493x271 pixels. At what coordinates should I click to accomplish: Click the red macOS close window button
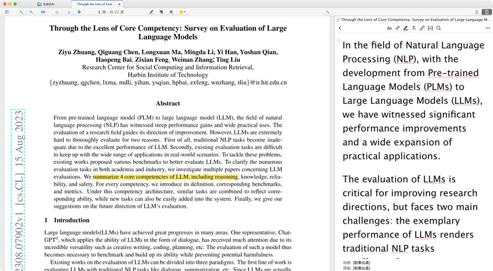5,4
